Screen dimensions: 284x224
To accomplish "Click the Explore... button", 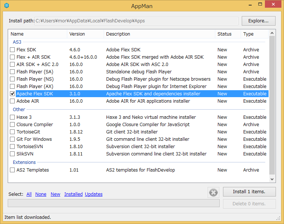I will point(258,21).
